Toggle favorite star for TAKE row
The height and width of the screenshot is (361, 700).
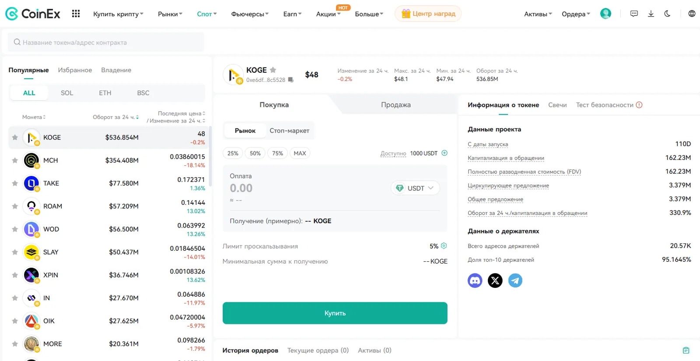click(15, 183)
